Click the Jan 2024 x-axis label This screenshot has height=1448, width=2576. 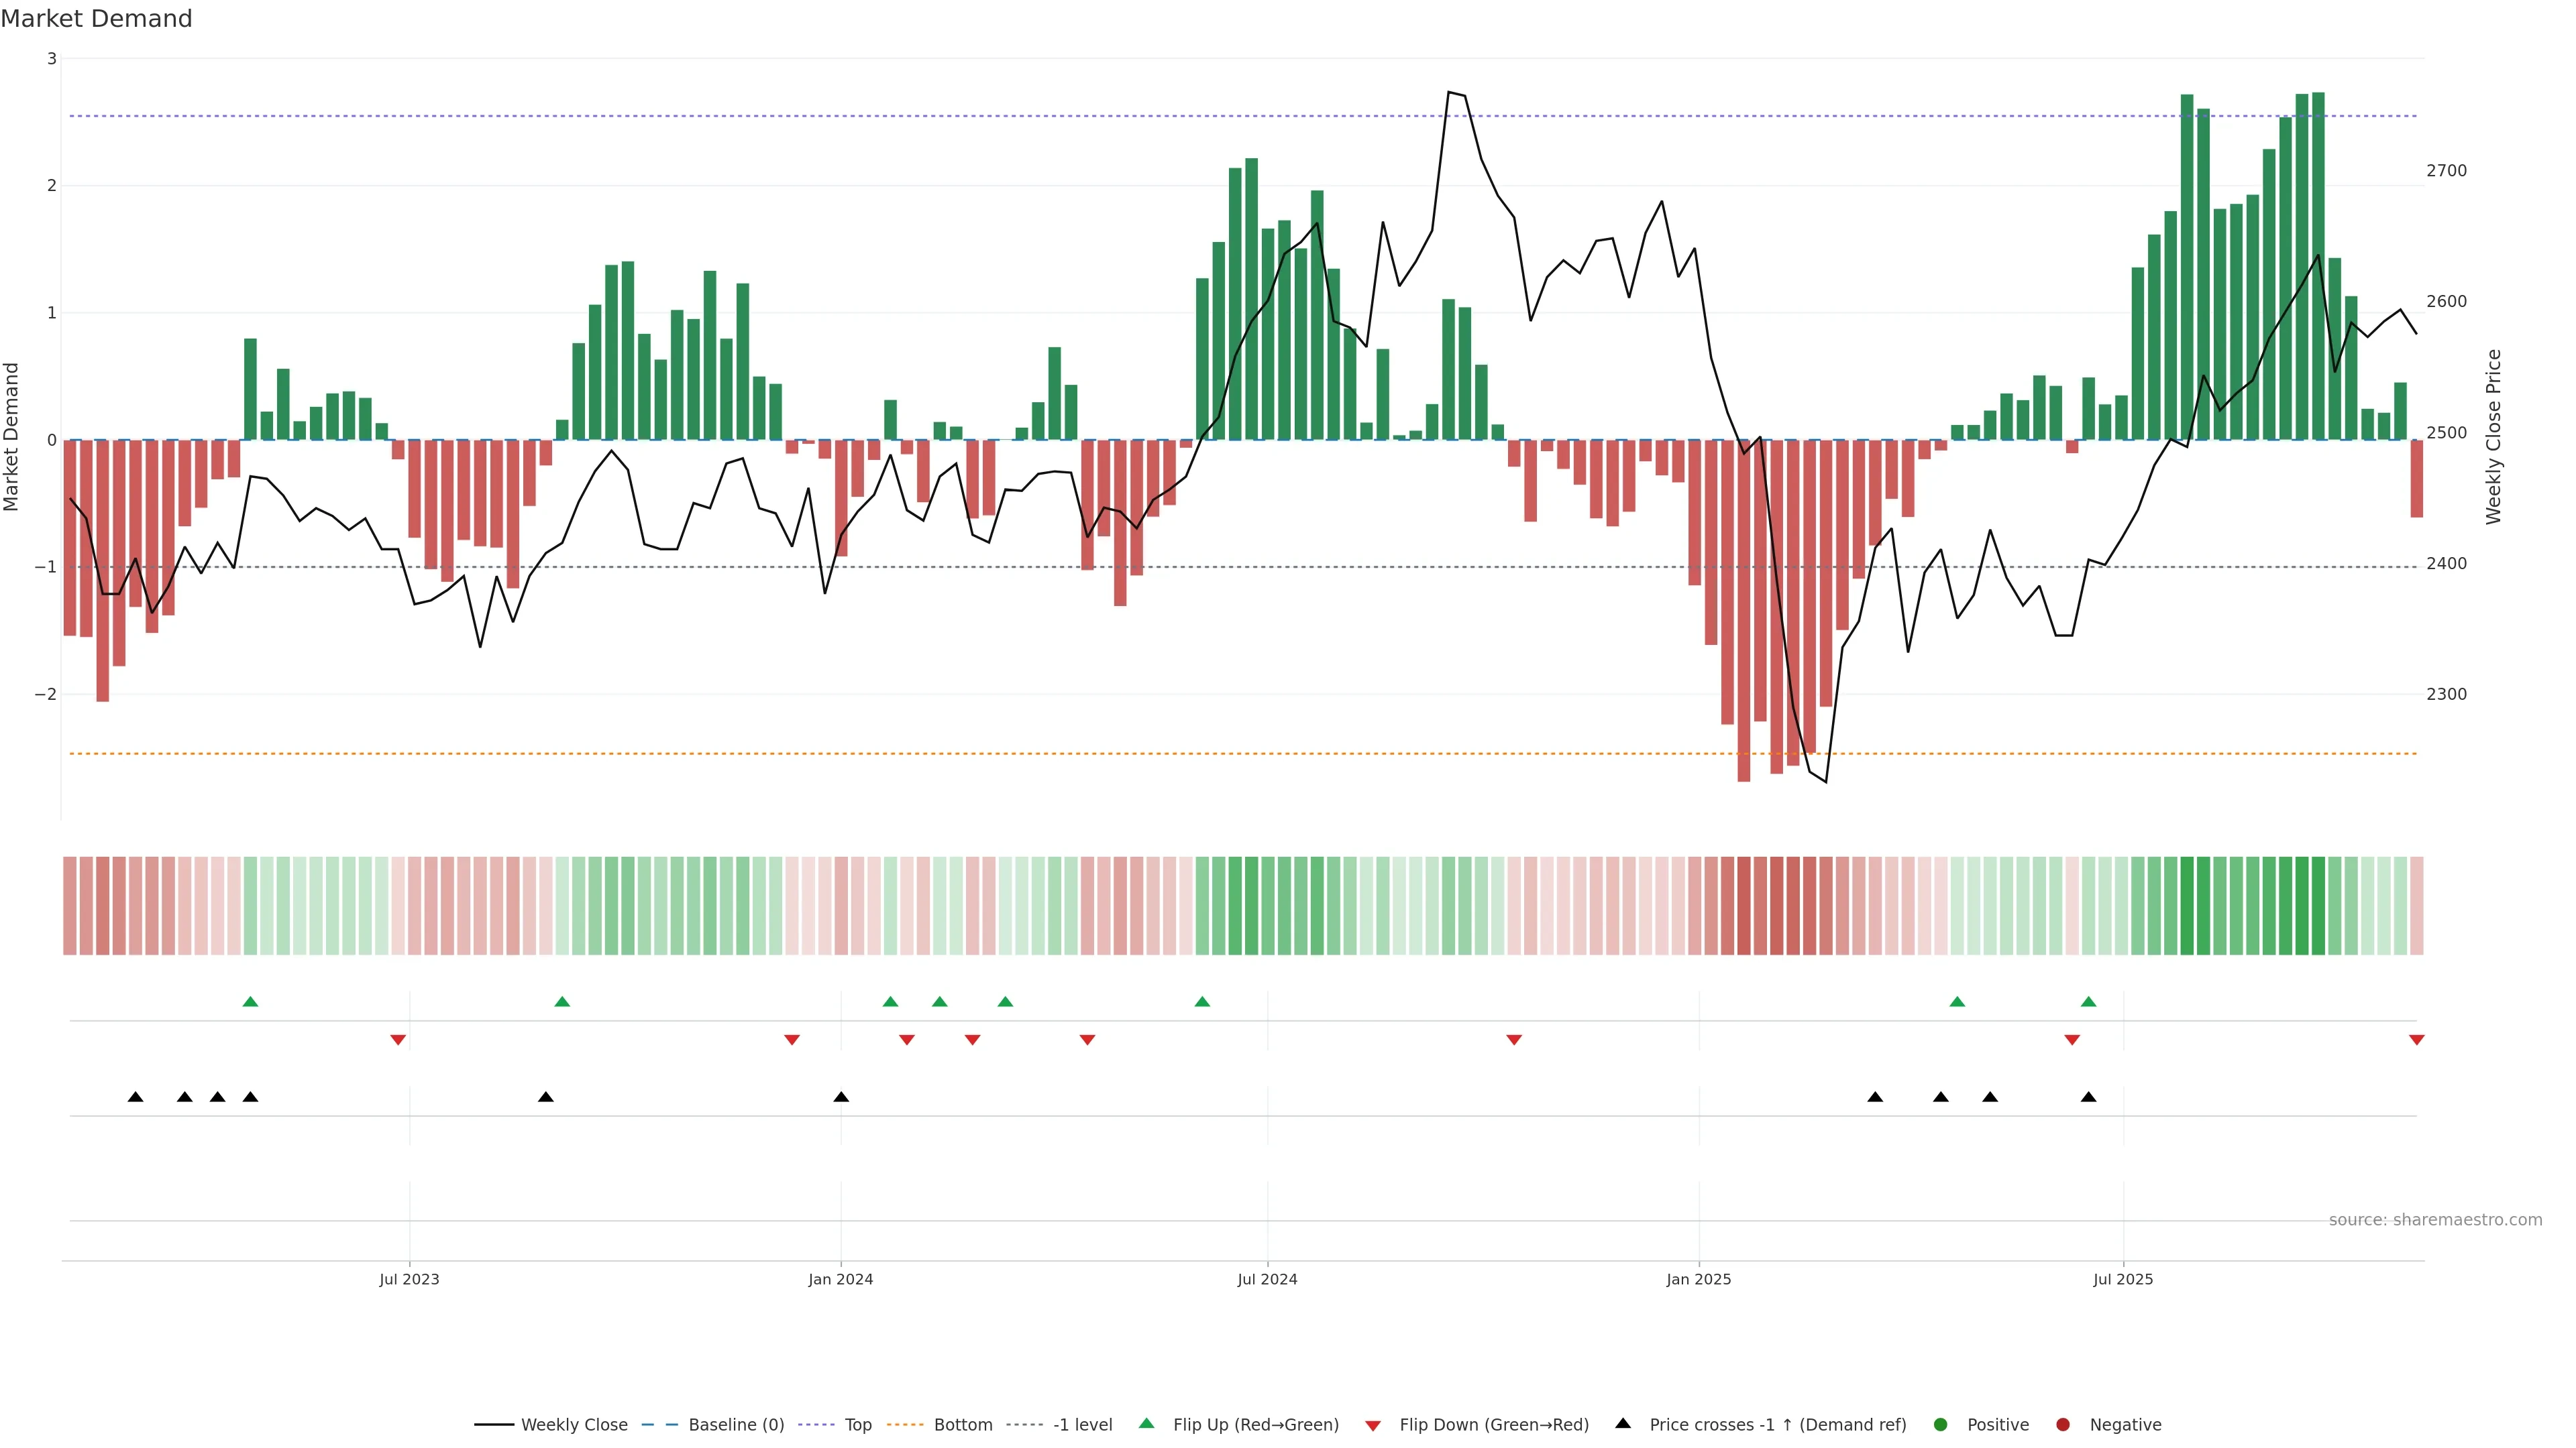click(x=840, y=1279)
